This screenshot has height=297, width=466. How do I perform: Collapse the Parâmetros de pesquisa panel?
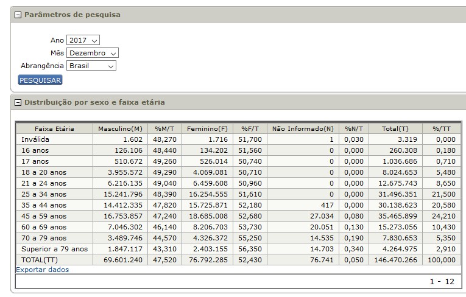18,15
